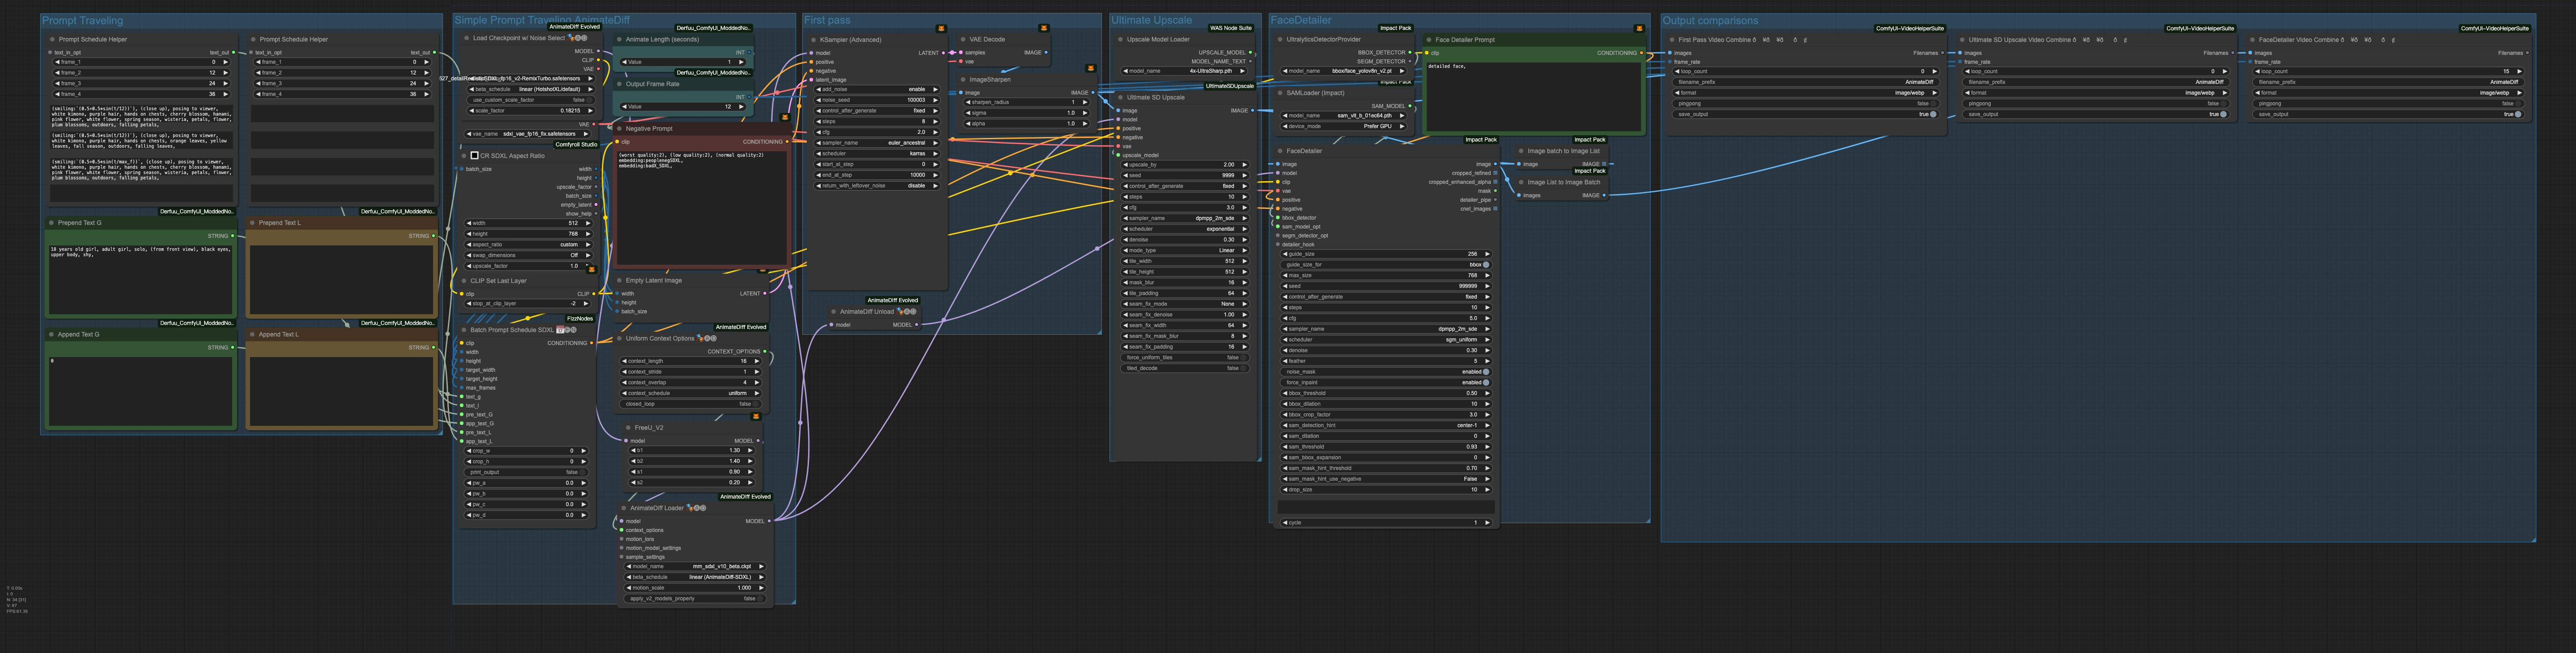Screen dimensions: 2576x653
Task: Click the UPSCALE_MODEL output slot of Upscale Model Loader
Action: (x=1251, y=53)
